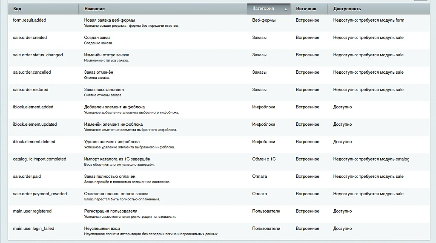
Task: Select the iblock.element.deleted code cell
Action: [34, 142]
